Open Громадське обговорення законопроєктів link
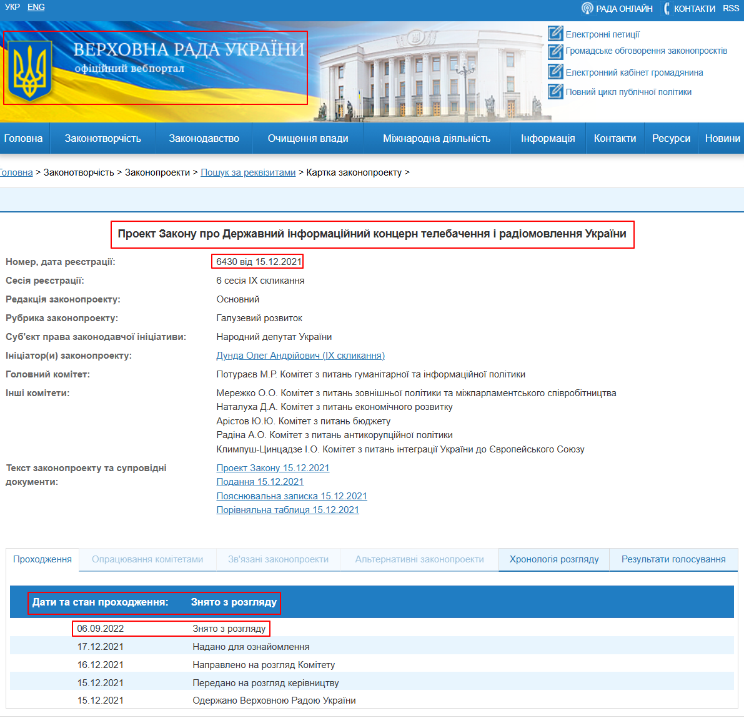 tap(647, 51)
